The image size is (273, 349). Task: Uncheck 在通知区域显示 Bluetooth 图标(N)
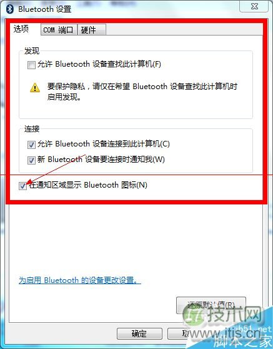click(x=22, y=186)
